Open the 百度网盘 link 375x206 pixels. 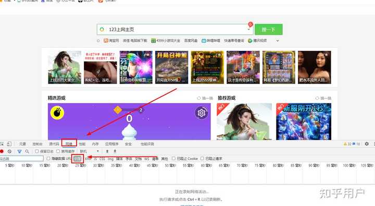pyautogui.click(x=191, y=41)
